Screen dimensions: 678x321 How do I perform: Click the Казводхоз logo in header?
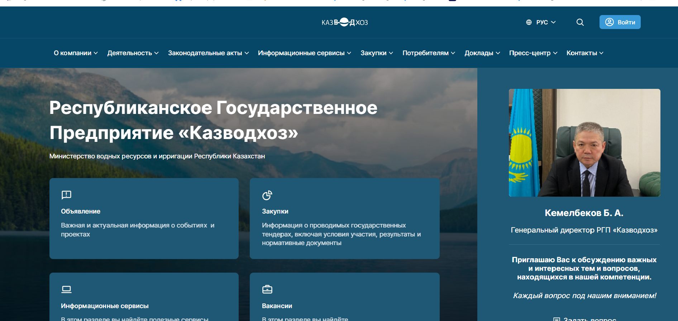[x=344, y=22]
